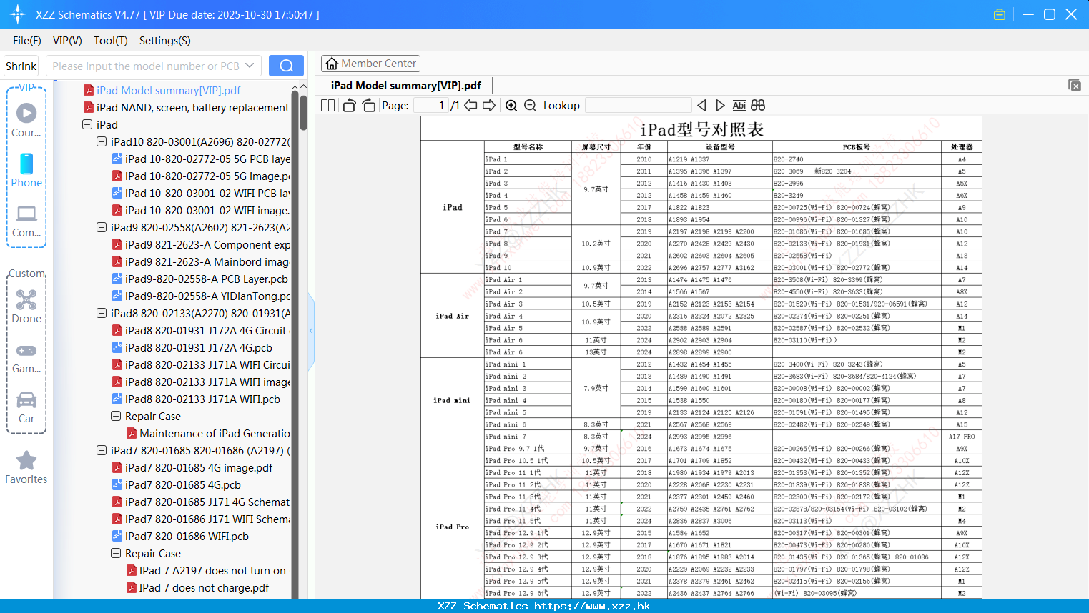1089x613 pixels.
Task: Collapse the iPad9 820-02558 node
Action: pos(102,227)
